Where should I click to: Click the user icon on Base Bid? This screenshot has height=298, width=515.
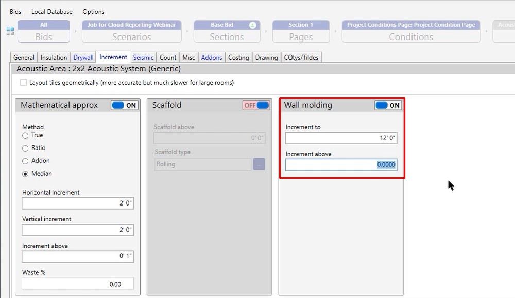pos(252,25)
